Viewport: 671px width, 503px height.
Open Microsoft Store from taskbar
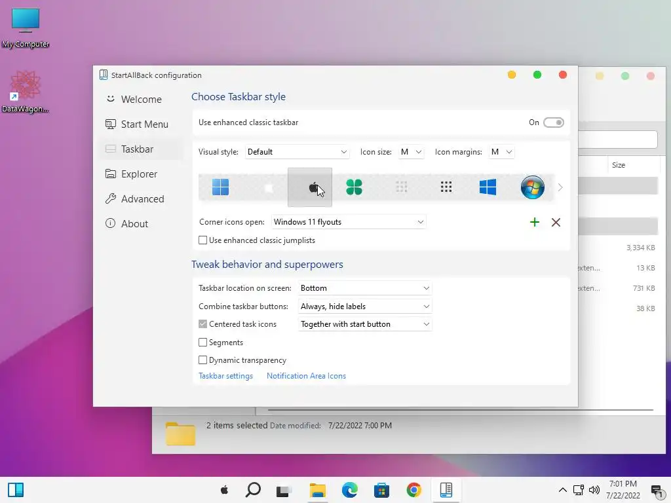[381, 490]
